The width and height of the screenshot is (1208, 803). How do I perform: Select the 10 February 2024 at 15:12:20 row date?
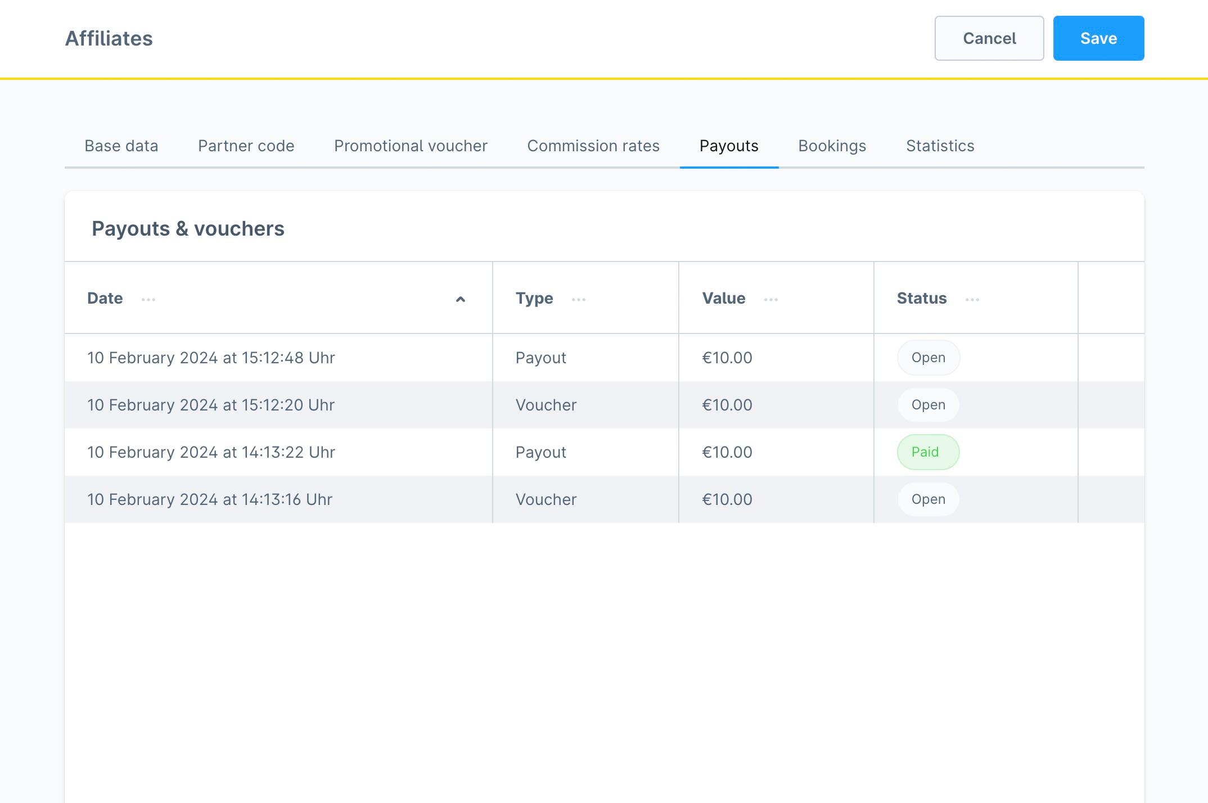pyautogui.click(x=211, y=405)
